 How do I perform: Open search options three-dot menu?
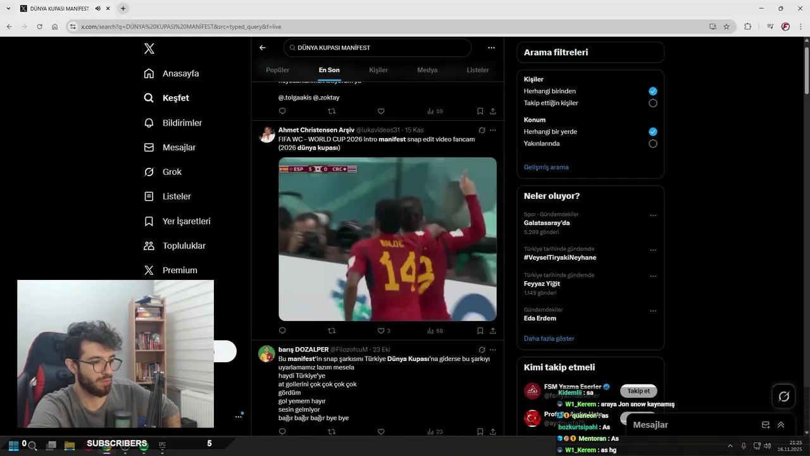pos(491,47)
